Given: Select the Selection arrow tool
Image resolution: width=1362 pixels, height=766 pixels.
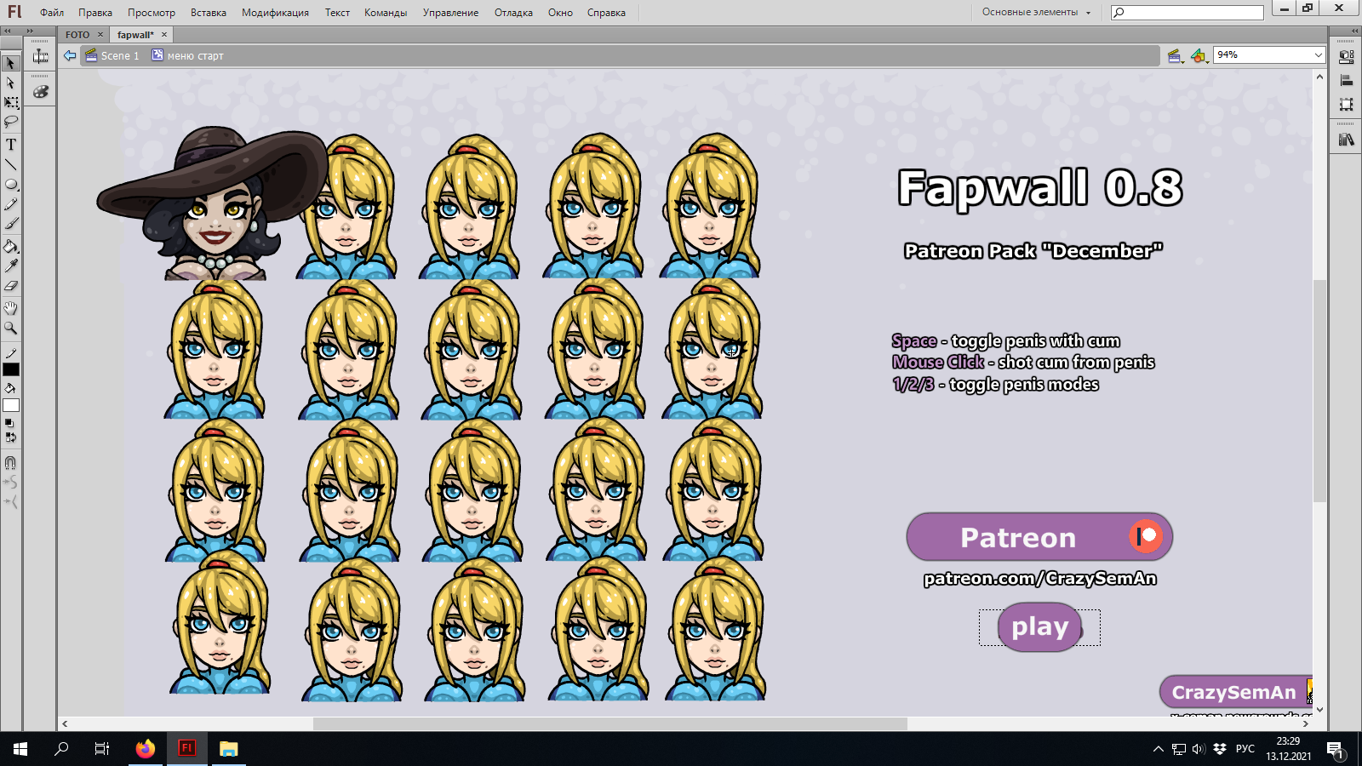Looking at the screenshot, I should pyautogui.click(x=11, y=63).
